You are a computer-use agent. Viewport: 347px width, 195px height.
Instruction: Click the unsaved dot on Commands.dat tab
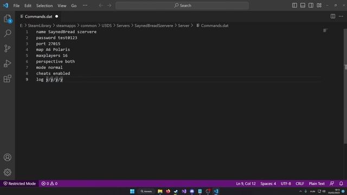tap(56, 16)
